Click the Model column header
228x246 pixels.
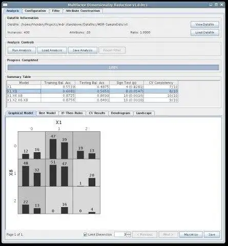tap(24, 83)
